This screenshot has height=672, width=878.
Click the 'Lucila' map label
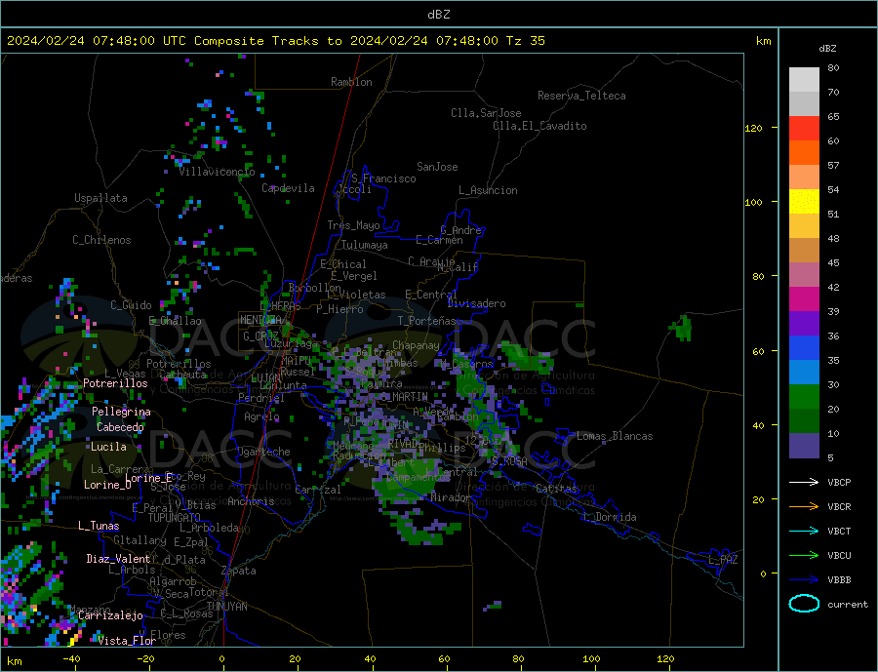tap(108, 447)
